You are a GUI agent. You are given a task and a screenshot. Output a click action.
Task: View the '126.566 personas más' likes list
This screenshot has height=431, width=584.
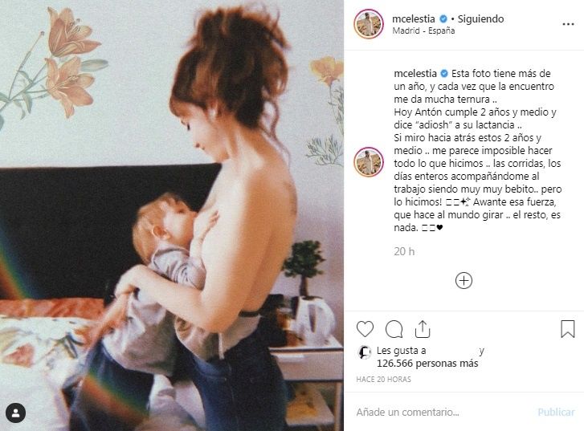pos(427,364)
